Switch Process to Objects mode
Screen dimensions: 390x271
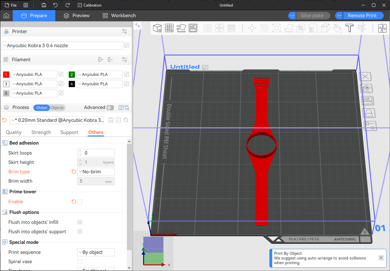(57, 108)
